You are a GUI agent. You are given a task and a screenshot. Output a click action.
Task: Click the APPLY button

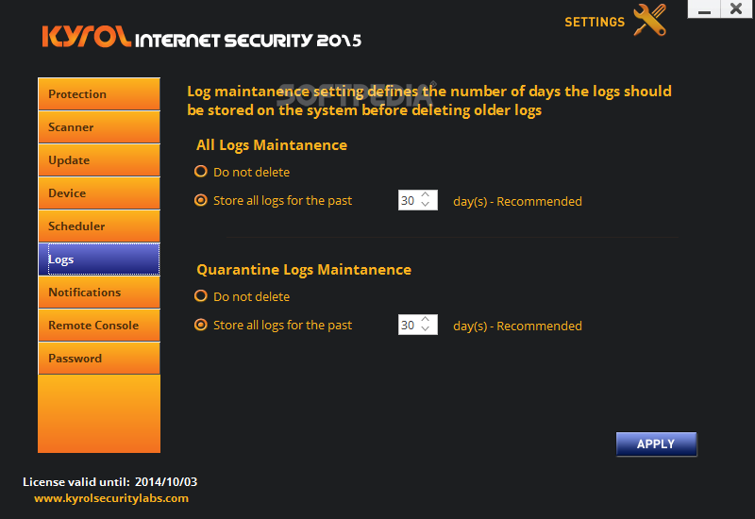(x=656, y=444)
